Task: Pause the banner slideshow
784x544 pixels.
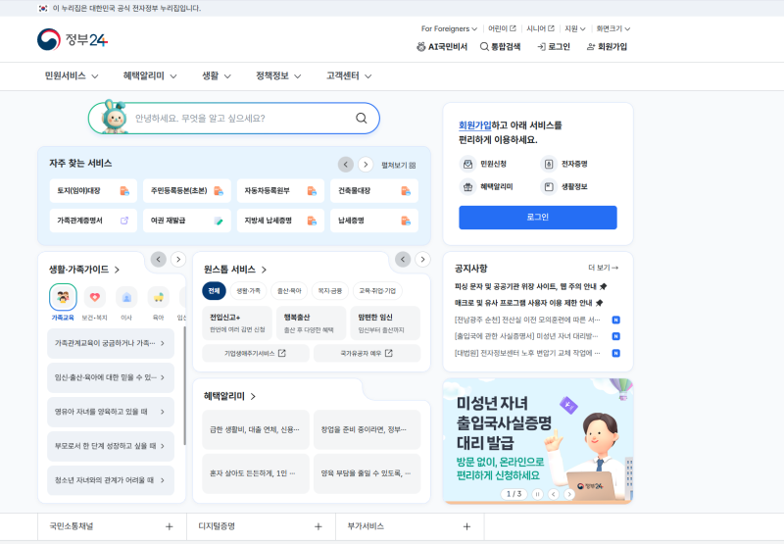Action: (x=537, y=494)
